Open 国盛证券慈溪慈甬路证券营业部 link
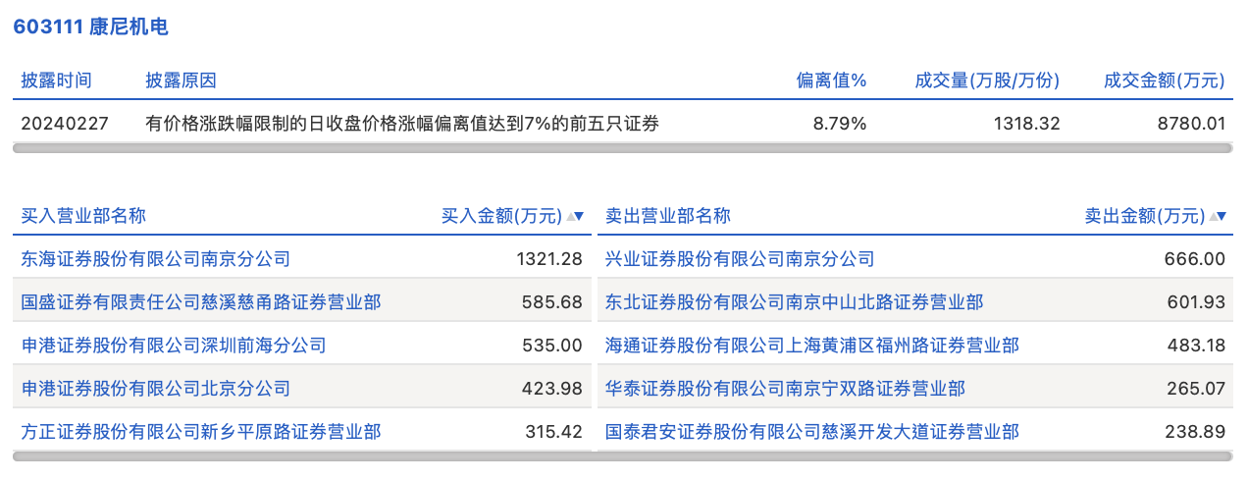 coord(201,302)
